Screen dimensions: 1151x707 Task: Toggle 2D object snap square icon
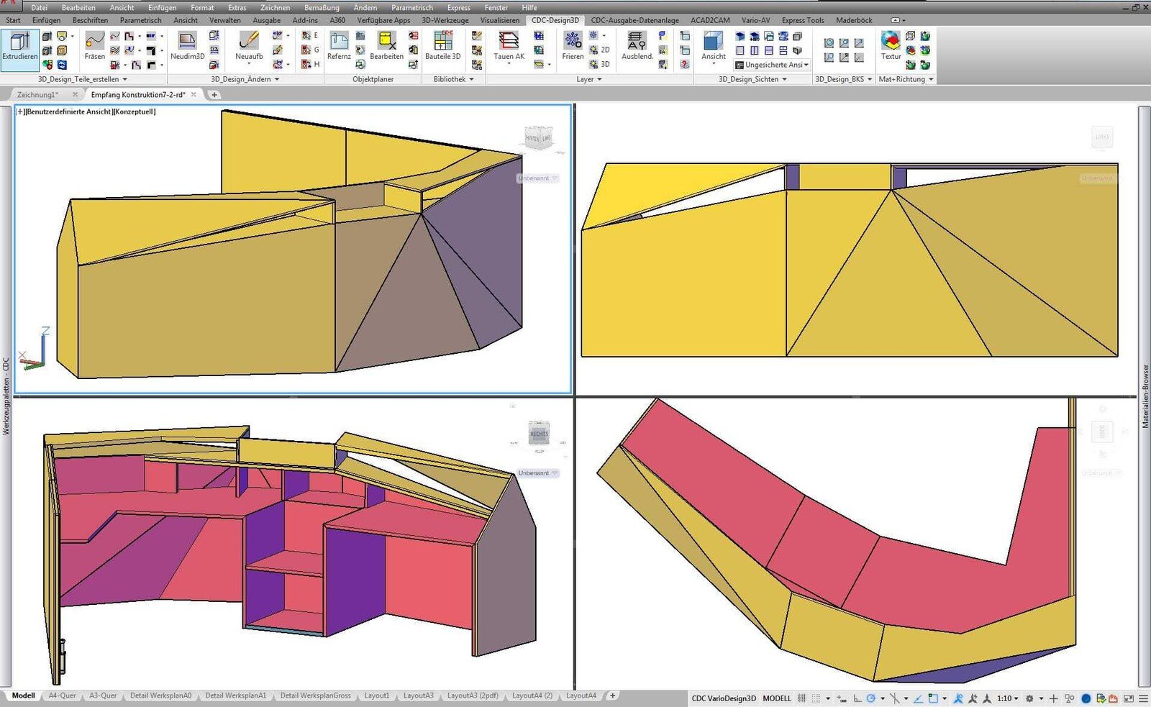(933, 698)
